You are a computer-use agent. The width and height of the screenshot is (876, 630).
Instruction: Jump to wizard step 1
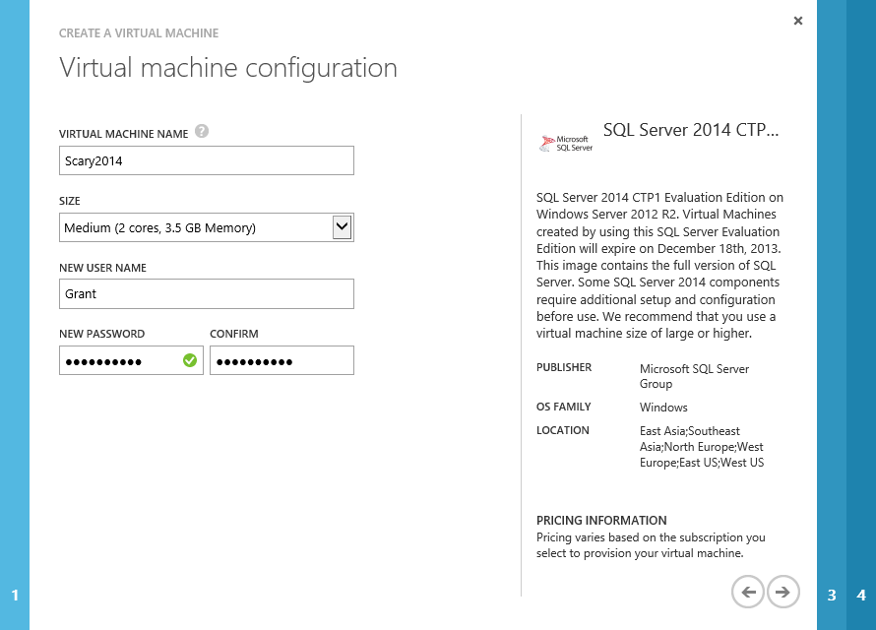[x=15, y=595]
